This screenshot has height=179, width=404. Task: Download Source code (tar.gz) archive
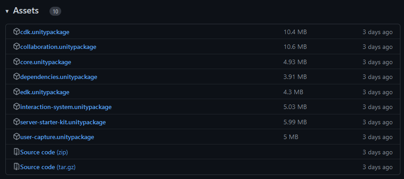[48, 167]
